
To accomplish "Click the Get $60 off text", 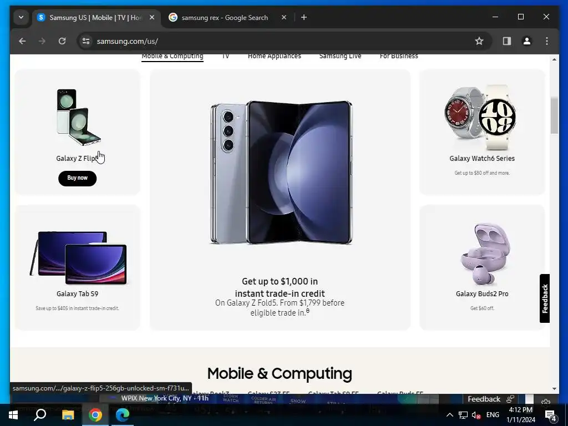I will coord(482,308).
